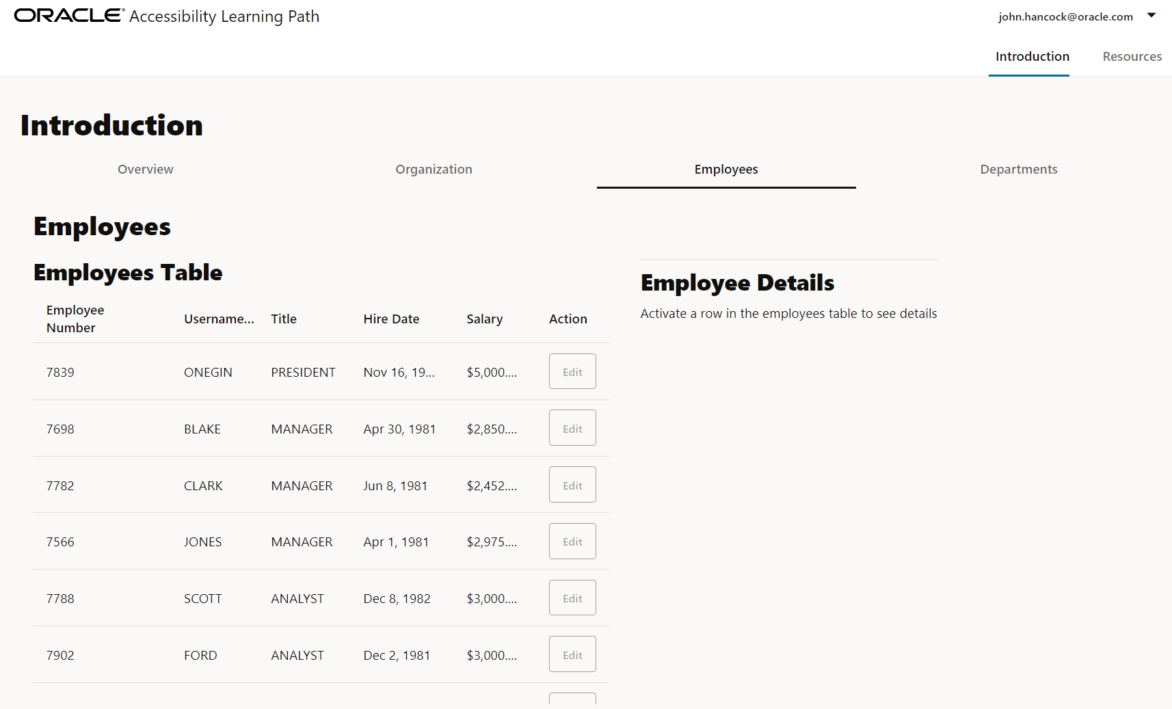Switch to the Departments tab

(1018, 169)
